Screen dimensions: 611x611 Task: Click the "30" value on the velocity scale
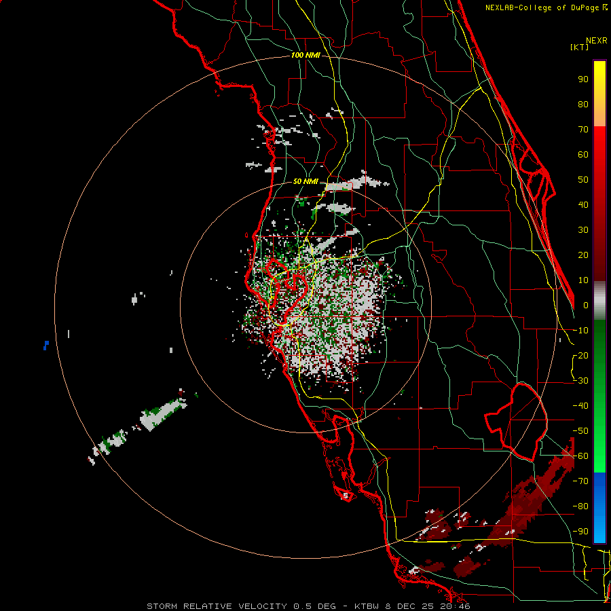click(583, 230)
